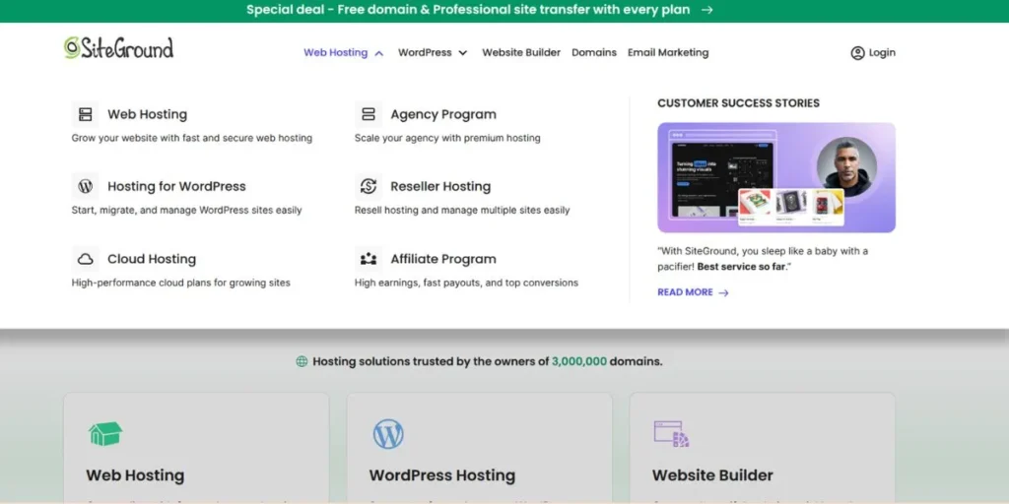Click the Login user profile icon

click(857, 53)
